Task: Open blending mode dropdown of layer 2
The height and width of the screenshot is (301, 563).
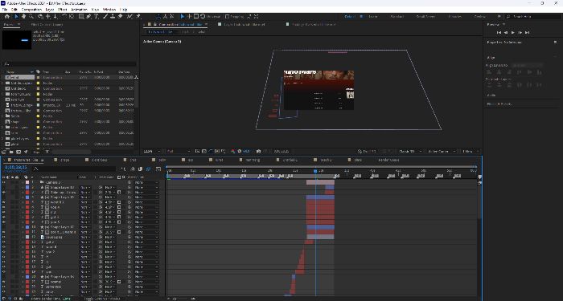Action: [85, 187]
